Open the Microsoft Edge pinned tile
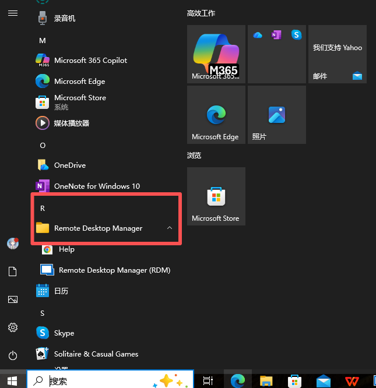 [216, 115]
